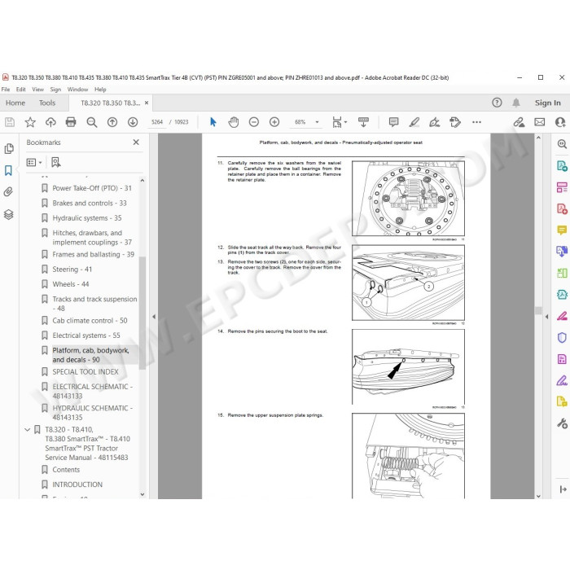This screenshot has height=570, width=570.
Task: Click the add new bookmark button
Action: pyautogui.click(x=56, y=163)
